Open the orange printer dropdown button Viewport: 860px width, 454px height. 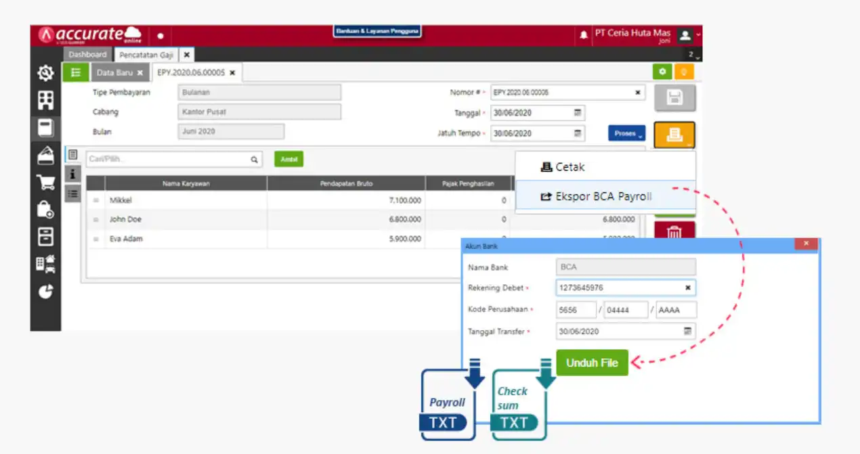(x=674, y=135)
